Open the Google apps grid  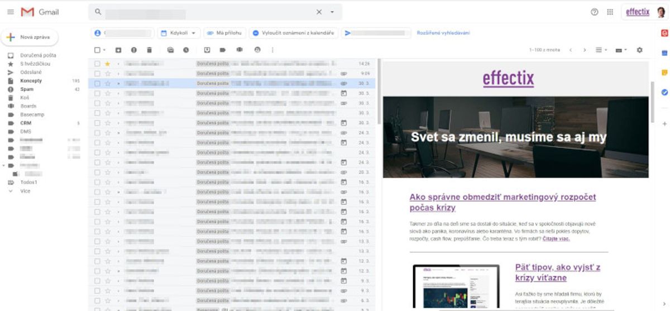[610, 12]
